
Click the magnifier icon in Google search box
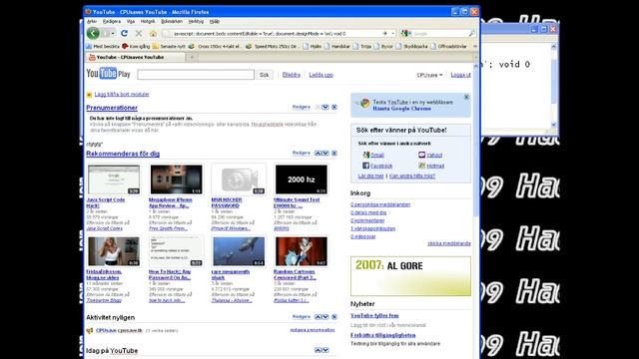click(471, 33)
